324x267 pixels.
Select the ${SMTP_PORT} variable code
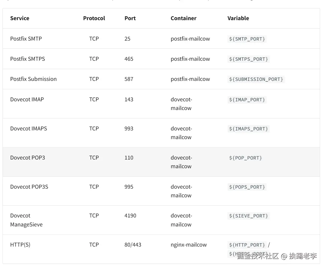click(247, 39)
